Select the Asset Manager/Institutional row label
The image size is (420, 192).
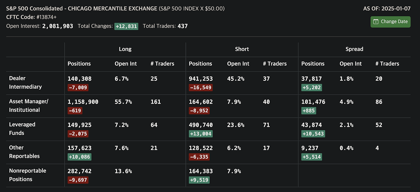point(29,106)
